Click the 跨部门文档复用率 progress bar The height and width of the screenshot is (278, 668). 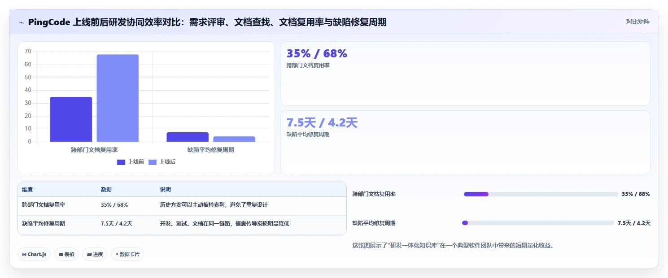[541, 194]
